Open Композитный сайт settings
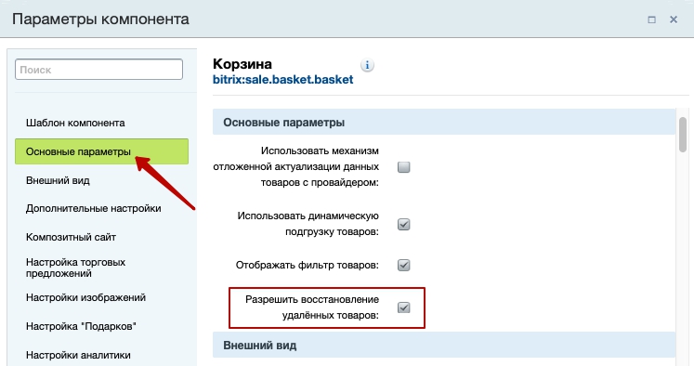Image resolution: width=694 pixels, height=366 pixels. pyautogui.click(x=71, y=237)
